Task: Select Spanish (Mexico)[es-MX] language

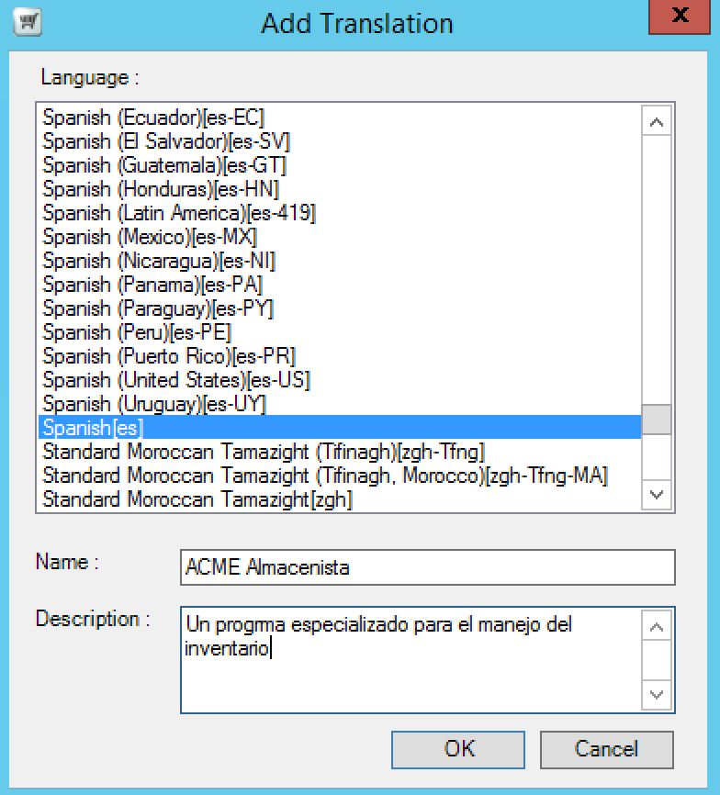Action: point(150,237)
